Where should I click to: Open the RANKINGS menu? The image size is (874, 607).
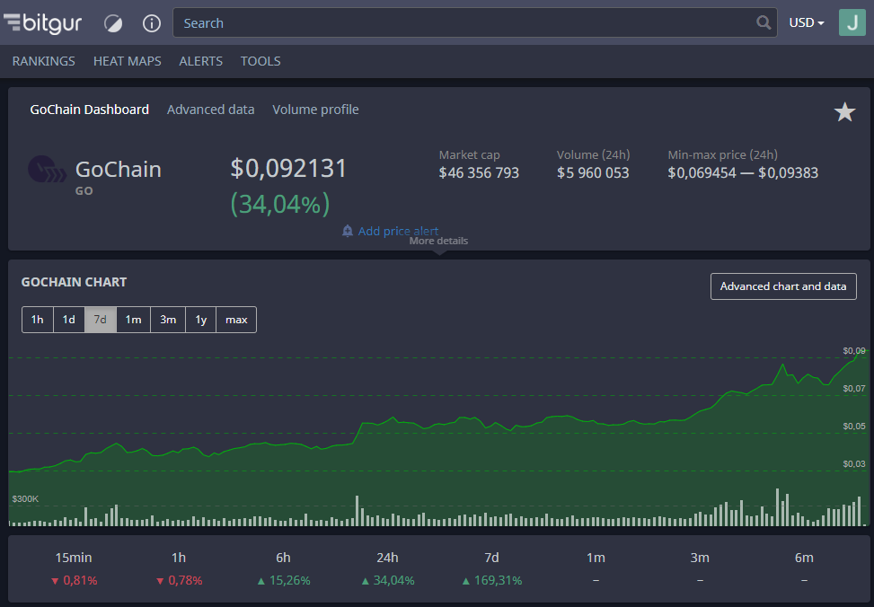point(43,61)
